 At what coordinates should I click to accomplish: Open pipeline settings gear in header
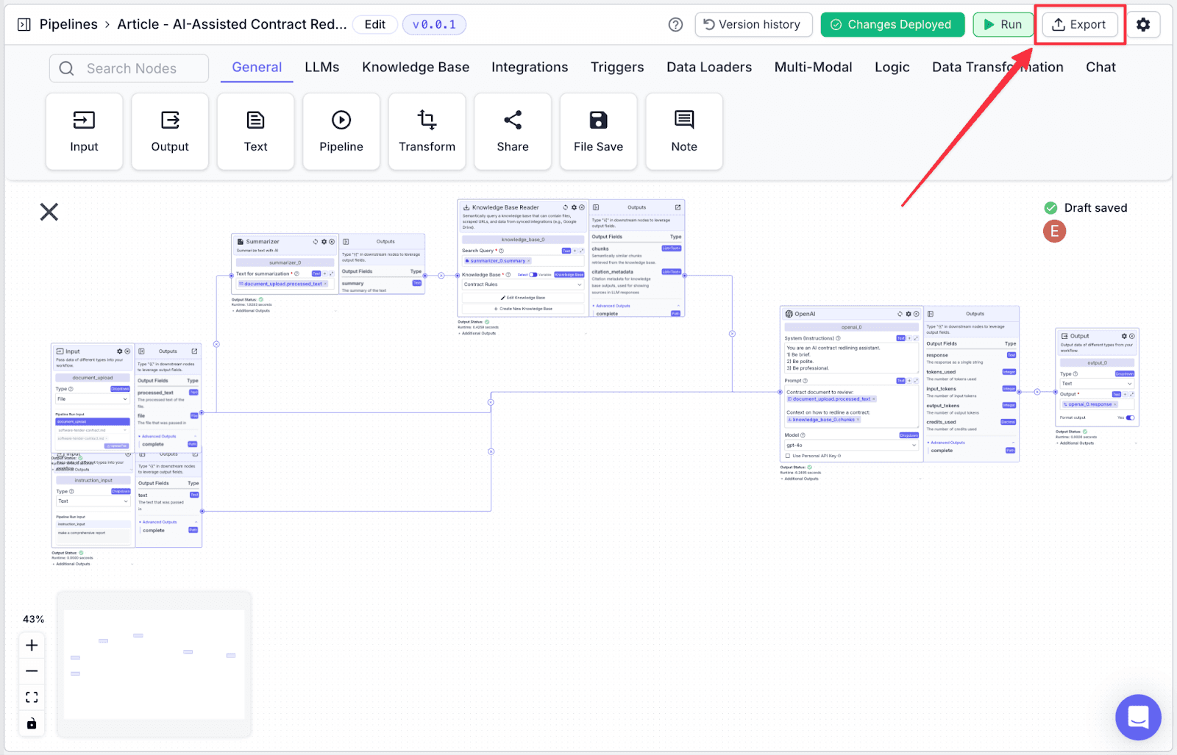pyautogui.click(x=1143, y=24)
